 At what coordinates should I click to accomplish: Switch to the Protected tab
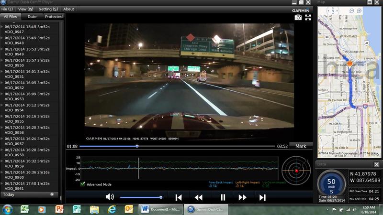[54, 17]
